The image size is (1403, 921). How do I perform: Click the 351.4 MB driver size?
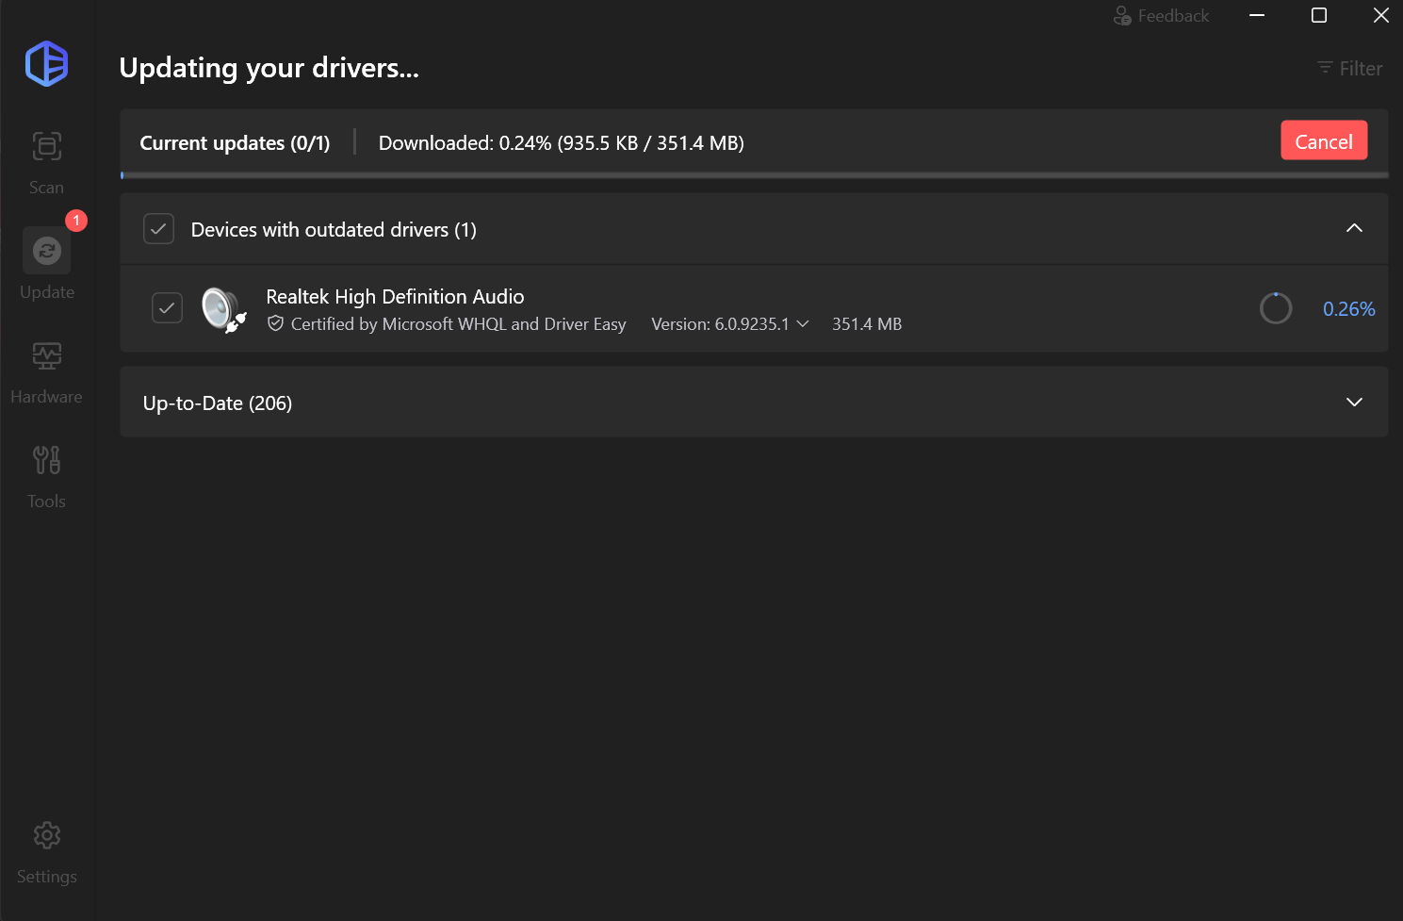pos(867,324)
